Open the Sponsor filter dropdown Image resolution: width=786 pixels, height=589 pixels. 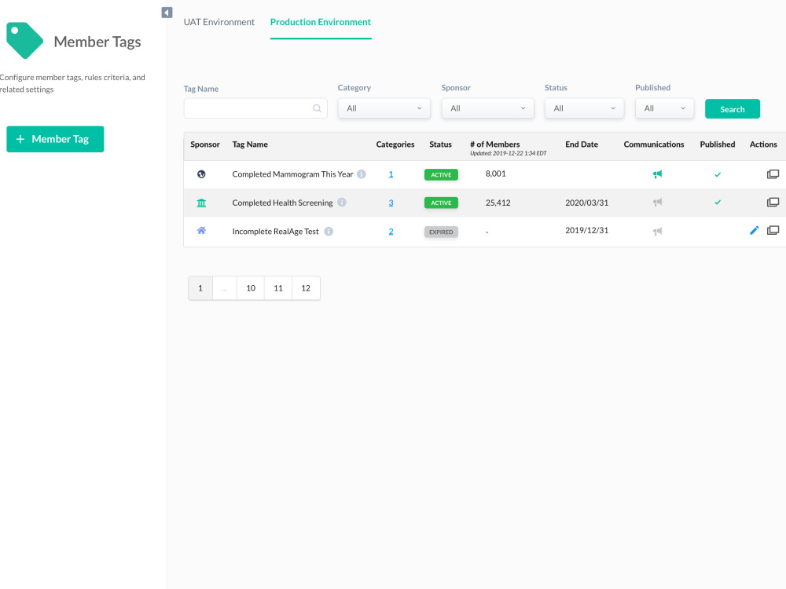click(488, 108)
